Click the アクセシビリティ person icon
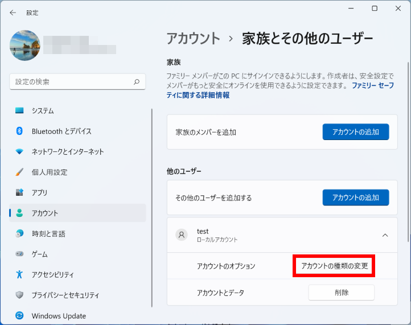411x325 pixels. coord(19,275)
